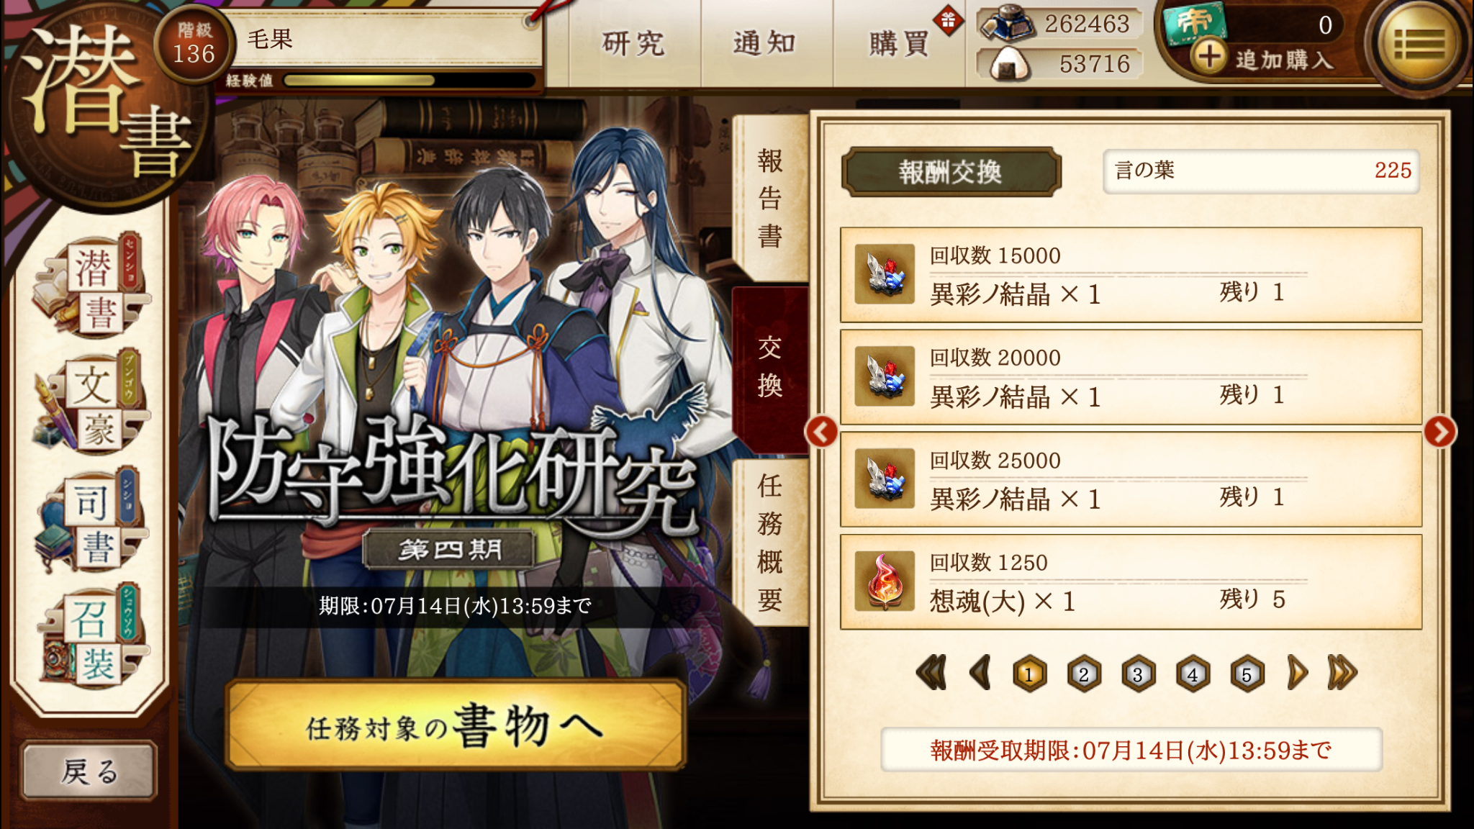Screen dimensions: 1474x829
Task: Open the round gold menu icon
Action: coord(1419,45)
